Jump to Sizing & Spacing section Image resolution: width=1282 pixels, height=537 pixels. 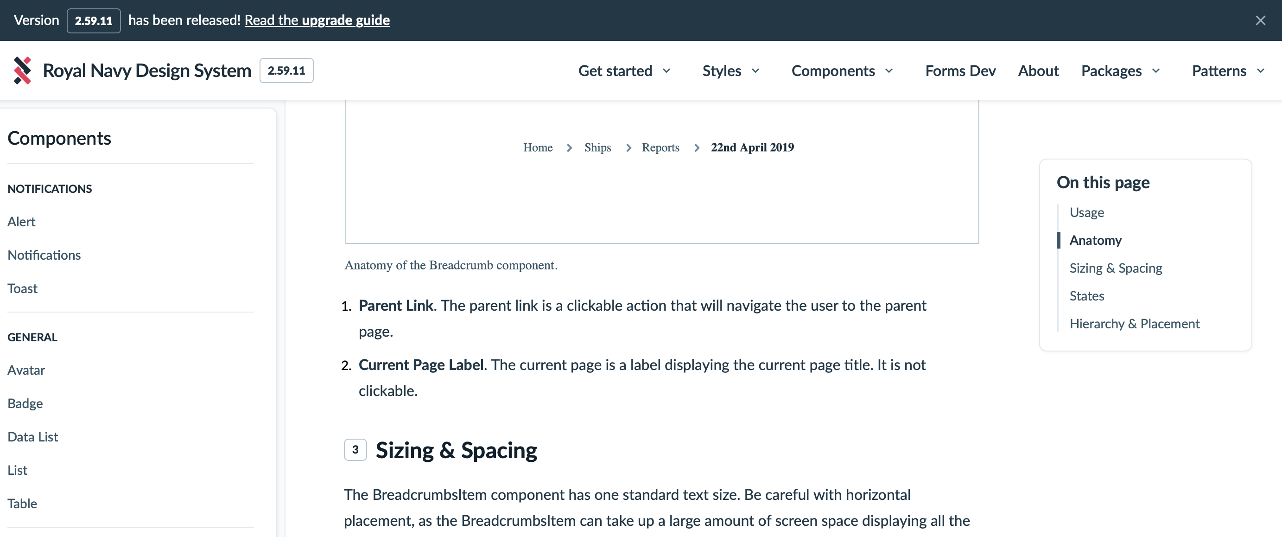coord(1115,268)
